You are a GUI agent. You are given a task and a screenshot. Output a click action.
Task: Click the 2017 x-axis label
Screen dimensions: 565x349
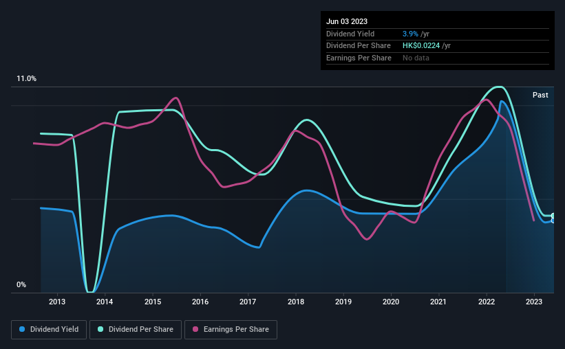[248, 302]
